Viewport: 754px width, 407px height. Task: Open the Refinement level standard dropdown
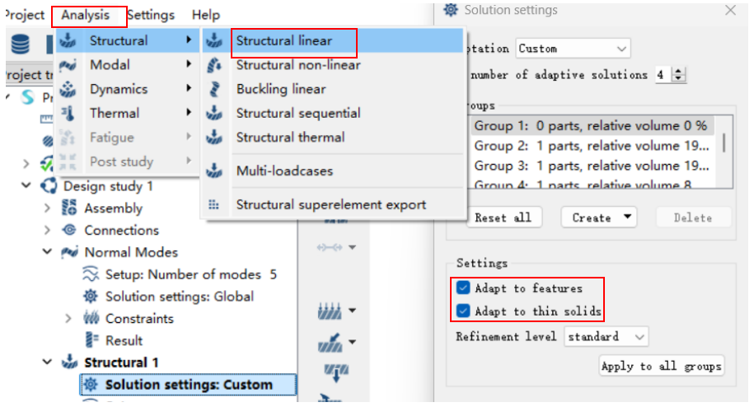(606, 336)
